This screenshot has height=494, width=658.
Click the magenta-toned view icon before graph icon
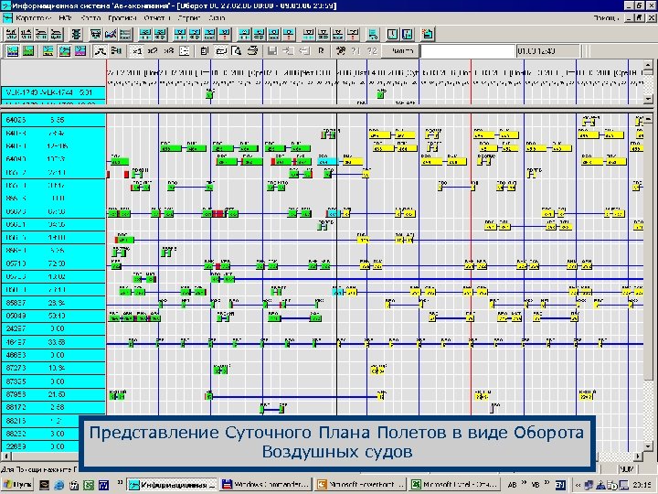coord(80,51)
